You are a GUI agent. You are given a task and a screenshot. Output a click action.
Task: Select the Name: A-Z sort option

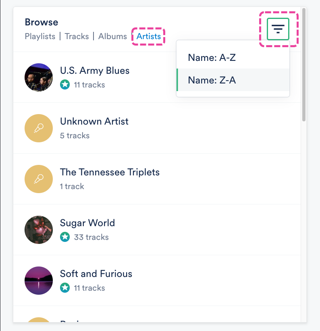coord(212,58)
